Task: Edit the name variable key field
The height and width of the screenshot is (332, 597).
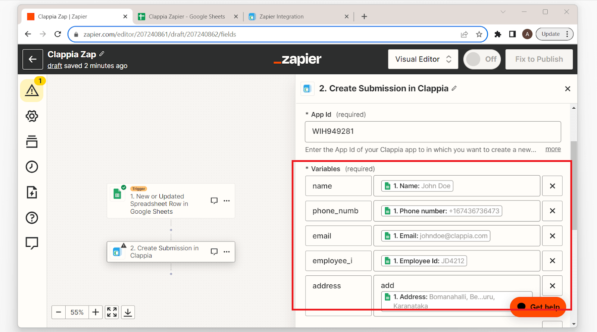Action: click(x=338, y=186)
